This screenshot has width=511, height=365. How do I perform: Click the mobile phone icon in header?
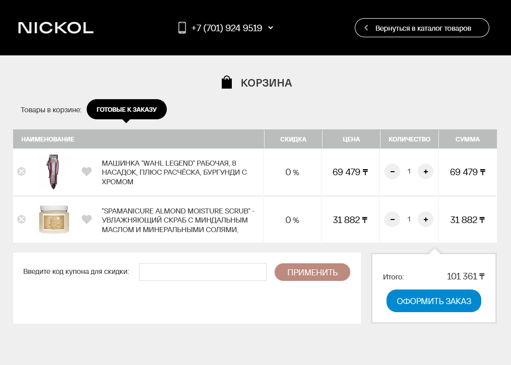pos(182,28)
